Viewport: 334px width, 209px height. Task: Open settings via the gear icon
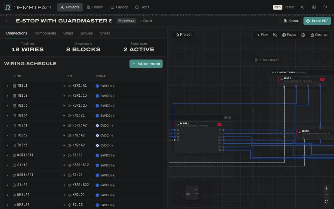click(314, 7)
